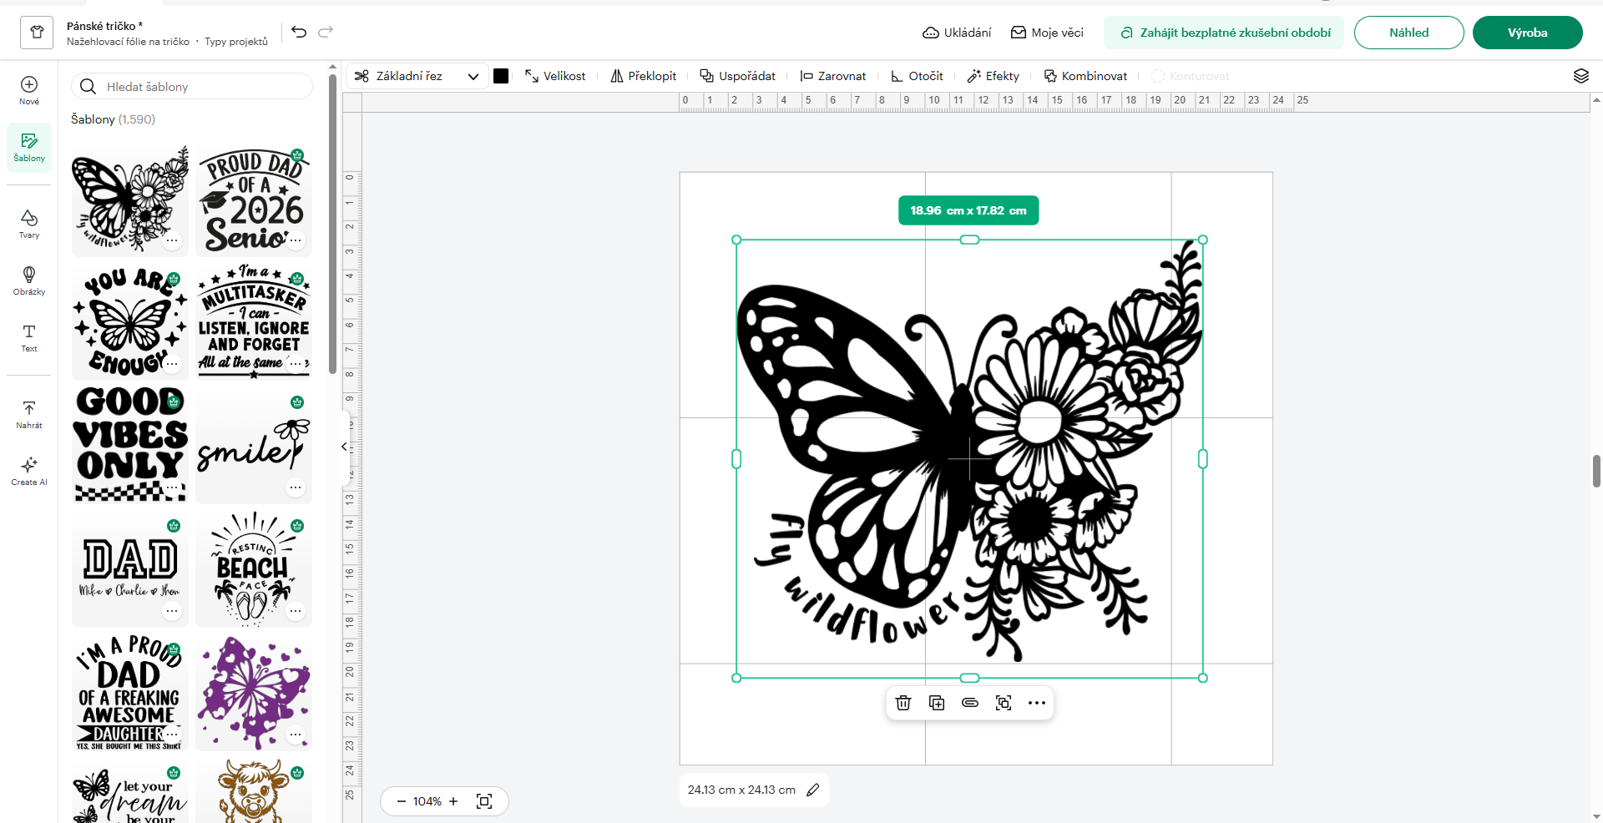Select the Good Vibes Only template
Screen dimensions: 1603x823
[x=129, y=446]
